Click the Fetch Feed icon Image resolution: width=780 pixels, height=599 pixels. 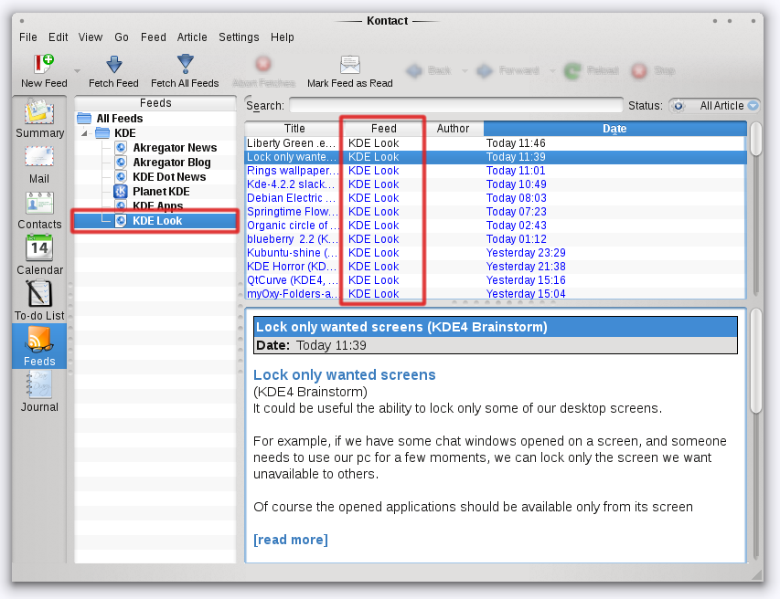[x=114, y=65]
